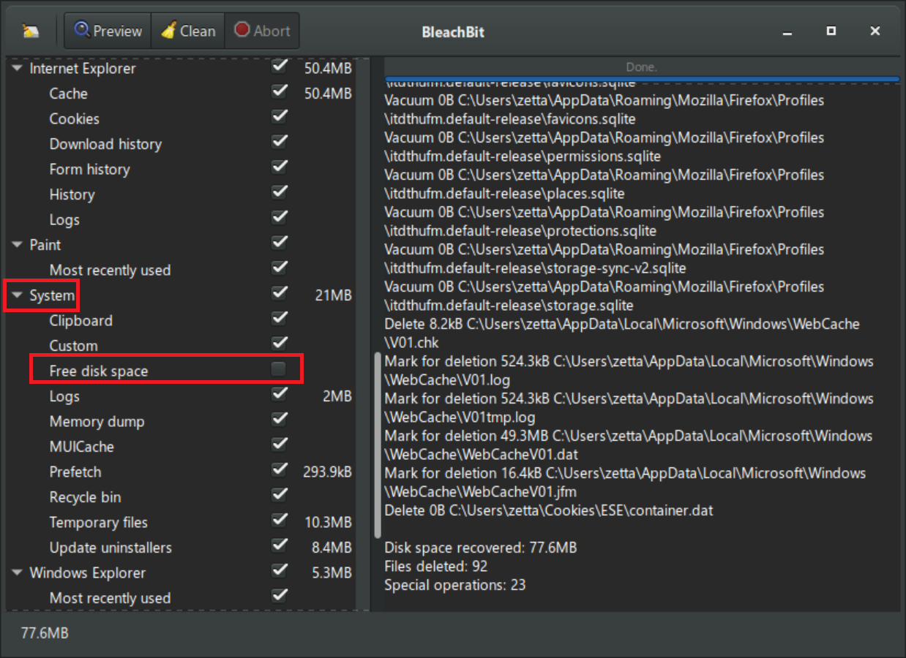Click the Abort button
The height and width of the screenshot is (658, 906).
[x=262, y=31]
